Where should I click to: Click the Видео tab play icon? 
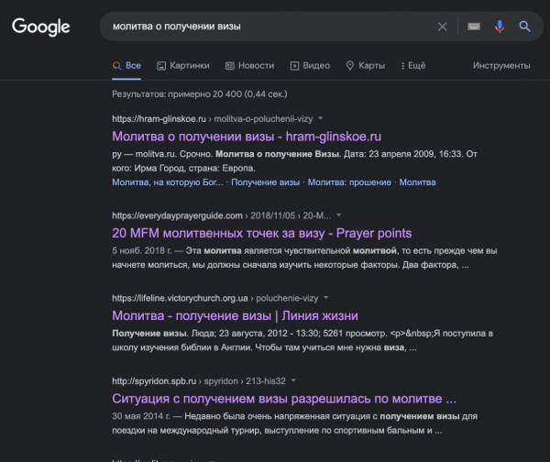294,66
